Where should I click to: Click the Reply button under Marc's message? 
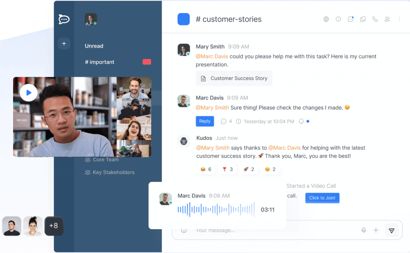click(x=205, y=121)
